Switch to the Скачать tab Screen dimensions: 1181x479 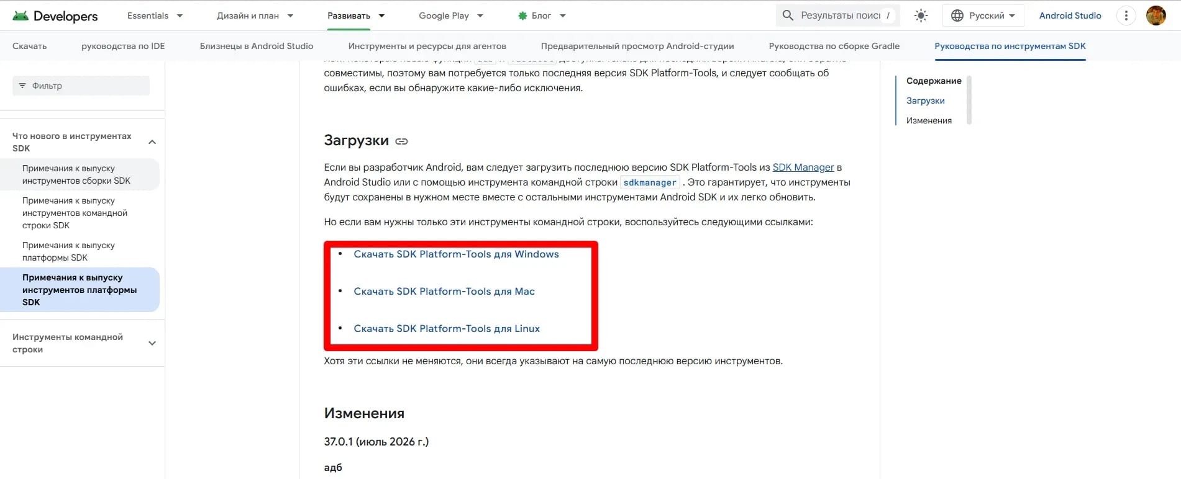[30, 46]
